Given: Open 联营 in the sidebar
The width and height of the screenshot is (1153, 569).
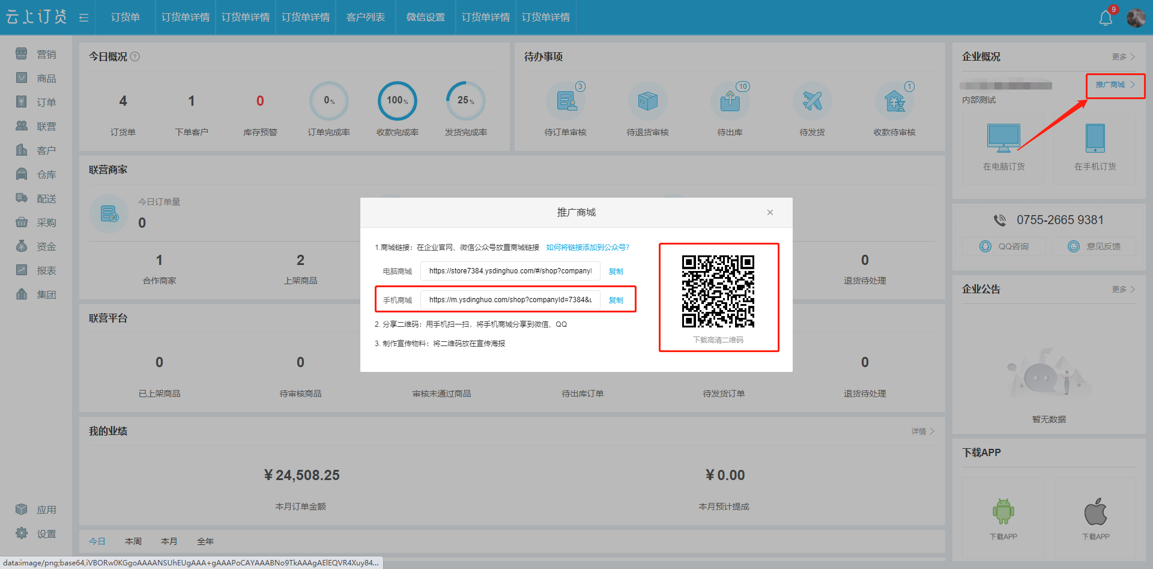Looking at the screenshot, I should click(36, 126).
